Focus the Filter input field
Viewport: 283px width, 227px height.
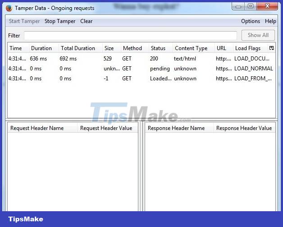pyautogui.click(x=130, y=35)
